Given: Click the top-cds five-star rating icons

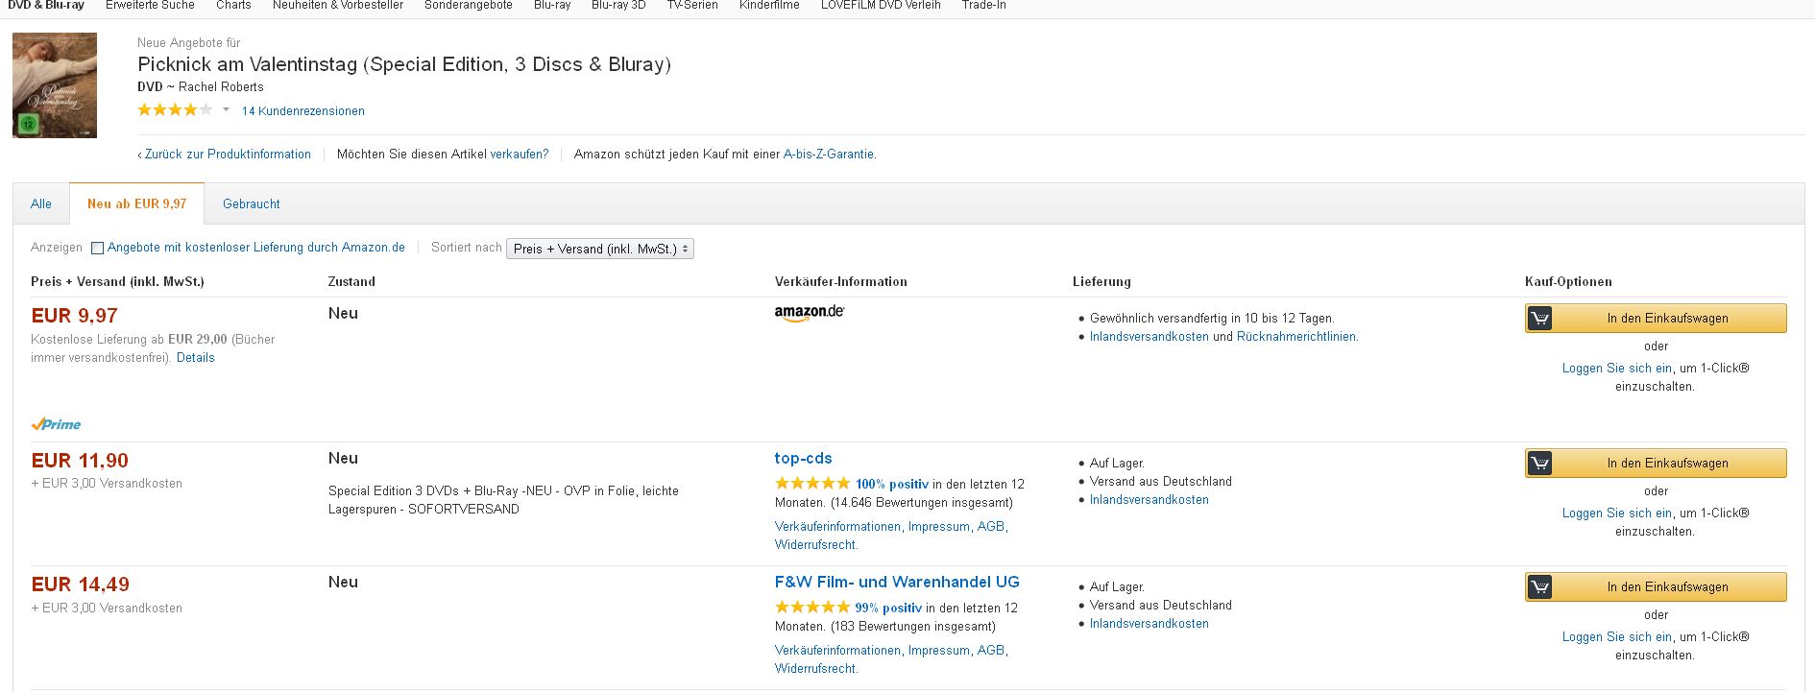Looking at the screenshot, I should (812, 484).
